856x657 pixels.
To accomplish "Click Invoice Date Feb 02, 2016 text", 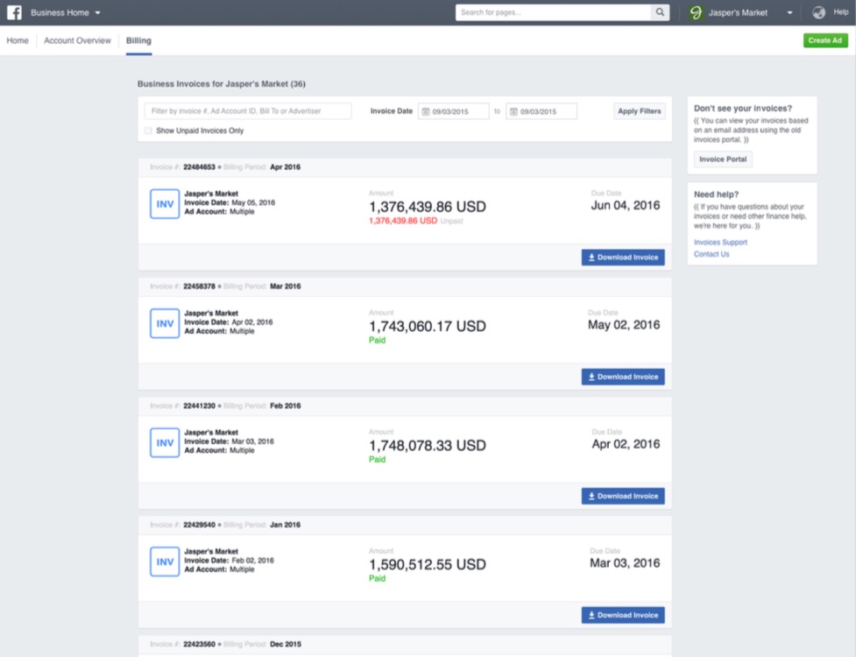I will click(x=230, y=560).
